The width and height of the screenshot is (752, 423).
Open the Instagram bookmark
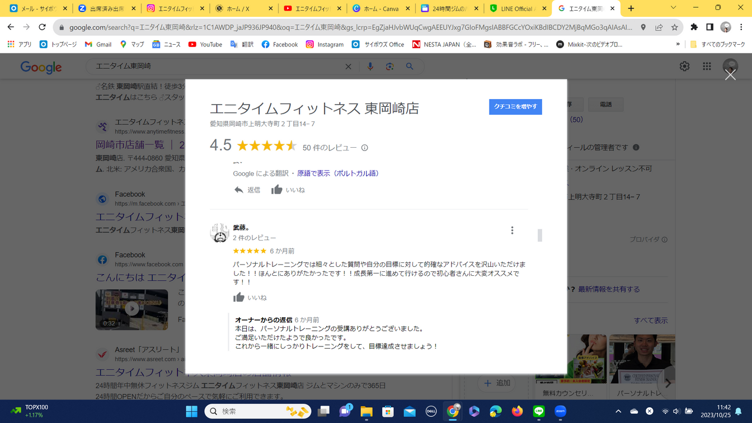point(325,44)
